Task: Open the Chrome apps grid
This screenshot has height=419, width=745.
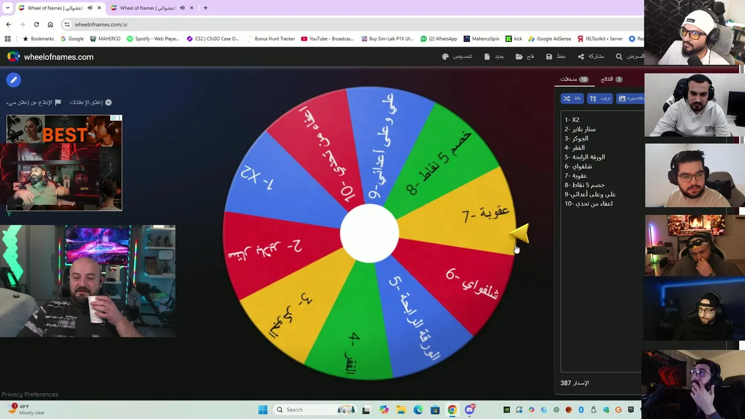Action: click(x=8, y=39)
